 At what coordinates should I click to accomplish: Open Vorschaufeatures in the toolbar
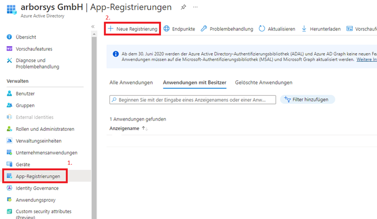(361, 29)
